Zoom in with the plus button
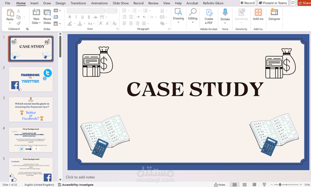 [301, 184]
